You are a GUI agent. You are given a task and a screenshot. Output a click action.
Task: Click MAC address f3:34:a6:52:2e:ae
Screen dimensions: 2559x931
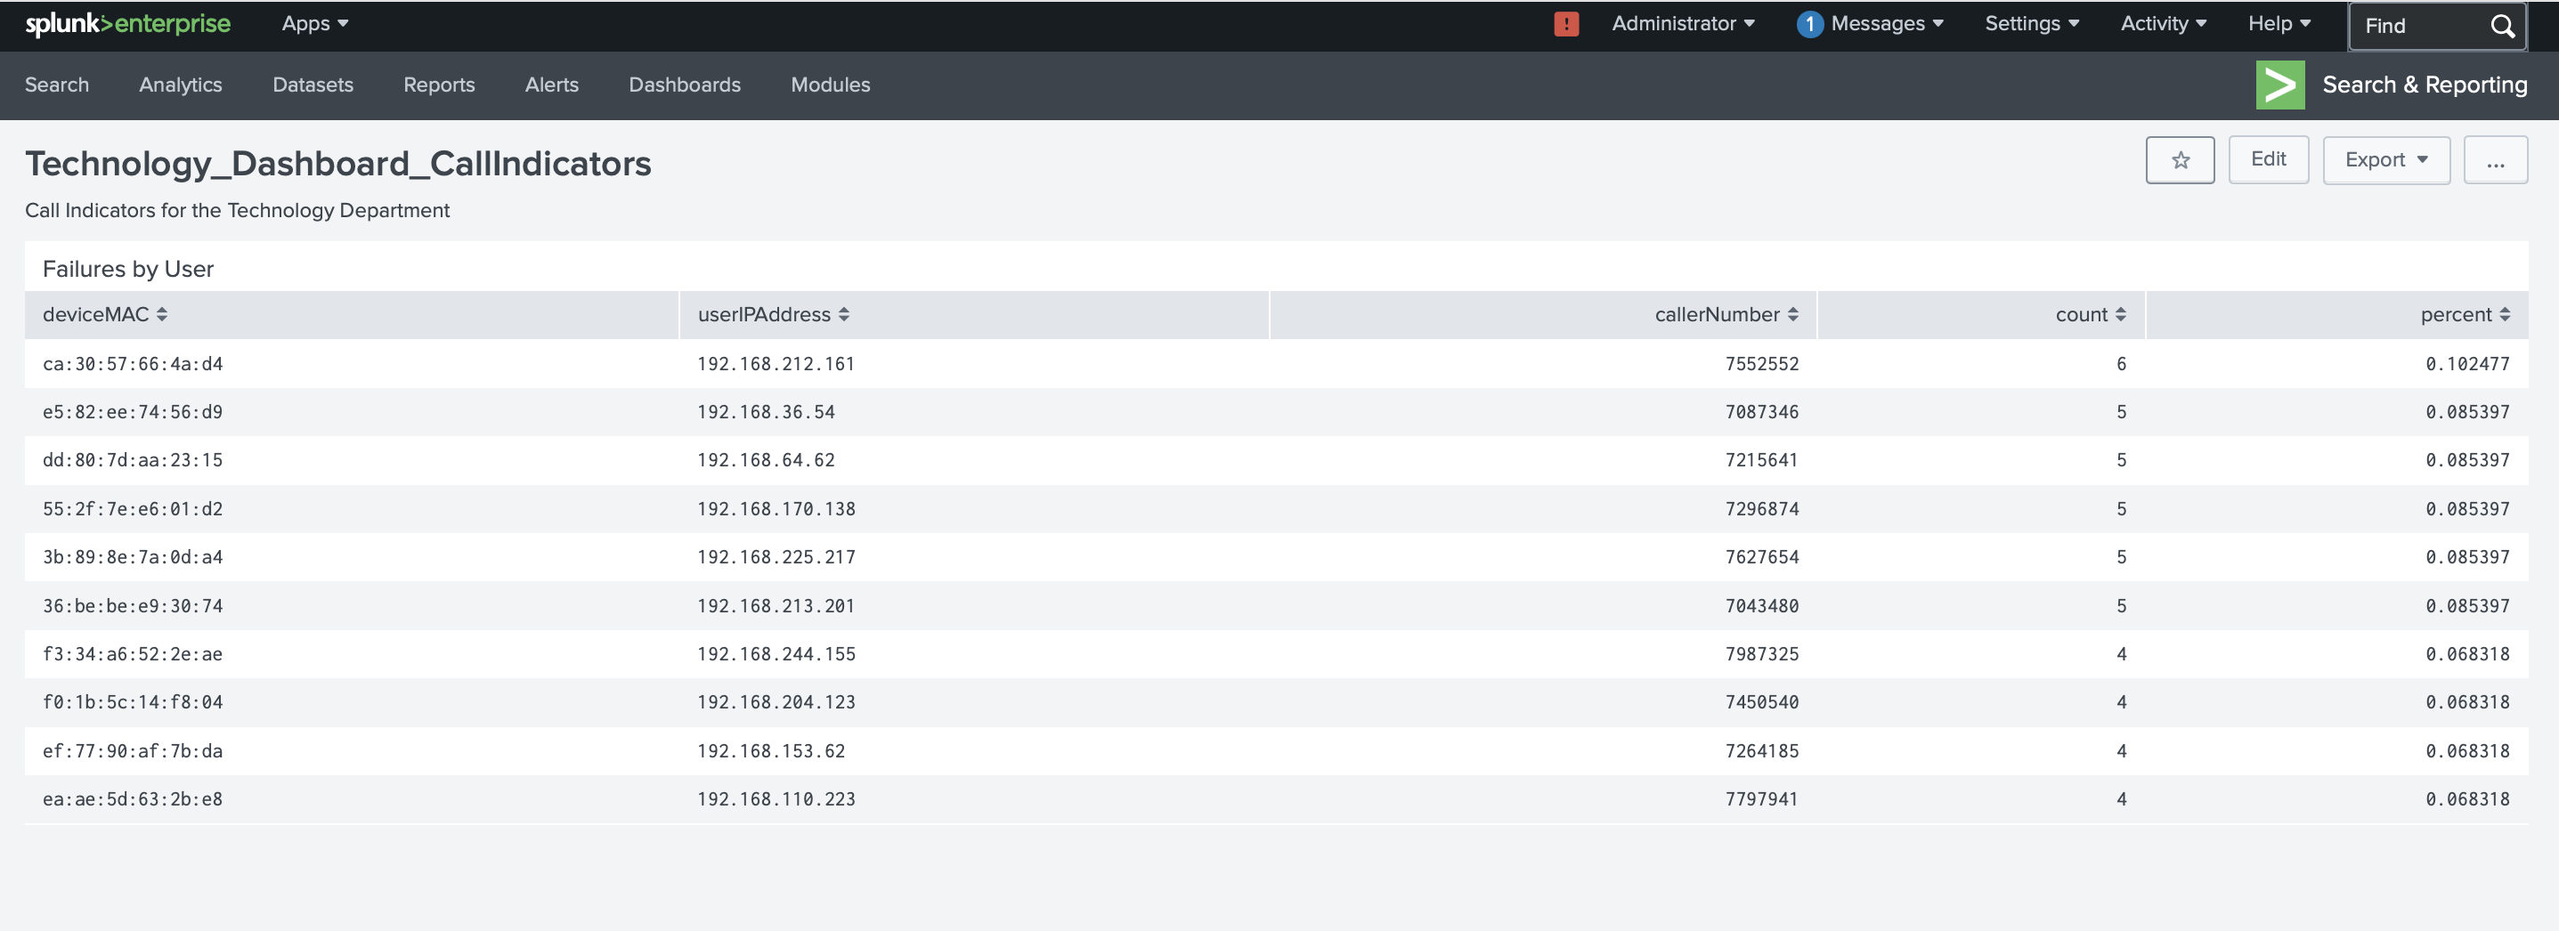click(x=132, y=654)
